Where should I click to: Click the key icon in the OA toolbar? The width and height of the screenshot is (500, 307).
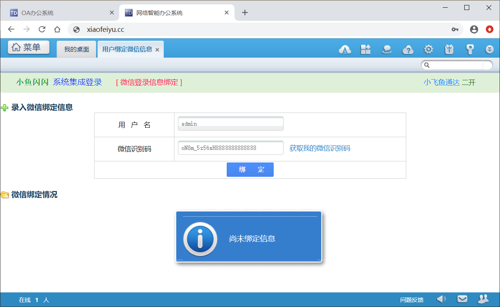tap(470, 49)
